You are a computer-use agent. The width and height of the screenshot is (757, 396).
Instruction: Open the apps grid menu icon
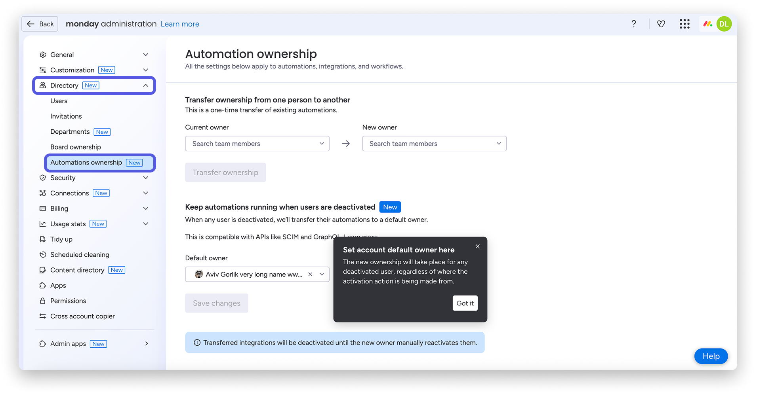tap(685, 24)
